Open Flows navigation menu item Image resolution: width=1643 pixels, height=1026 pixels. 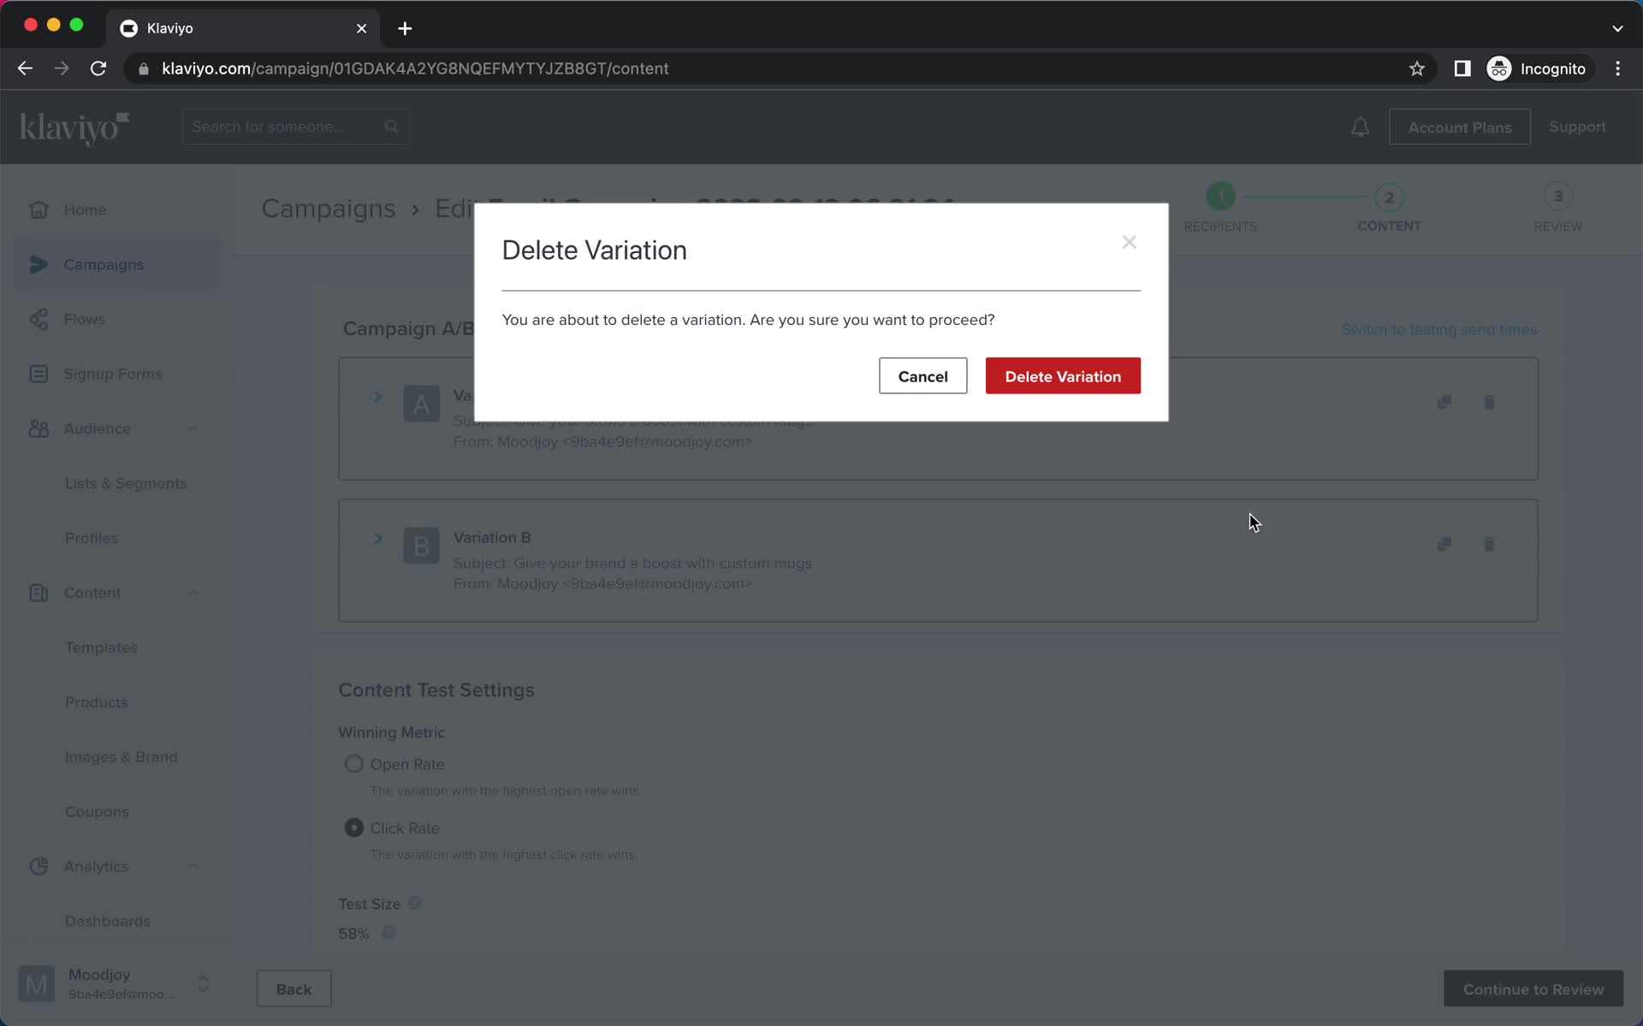84,318
